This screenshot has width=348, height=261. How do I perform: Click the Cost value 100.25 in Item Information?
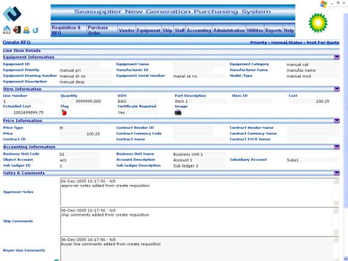click(323, 101)
